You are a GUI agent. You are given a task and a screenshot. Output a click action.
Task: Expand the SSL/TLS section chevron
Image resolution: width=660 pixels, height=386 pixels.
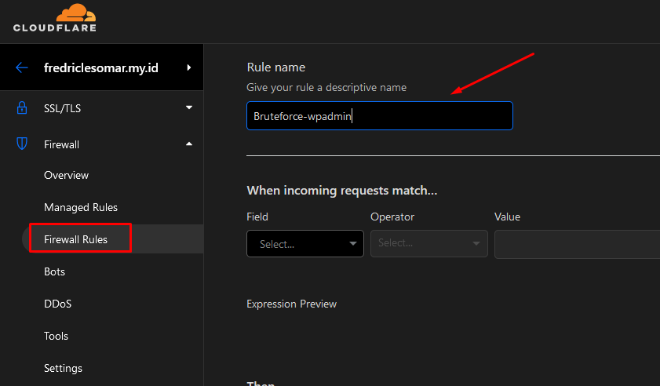tap(189, 108)
